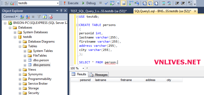
Task: Collapse the testdb node
Action: click(15, 37)
